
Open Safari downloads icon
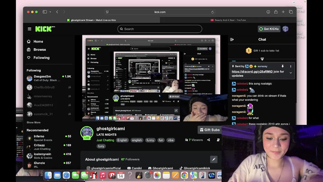(268, 12)
